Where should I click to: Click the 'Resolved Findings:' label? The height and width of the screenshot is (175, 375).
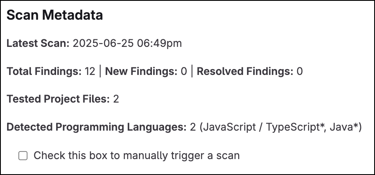tap(245, 71)
